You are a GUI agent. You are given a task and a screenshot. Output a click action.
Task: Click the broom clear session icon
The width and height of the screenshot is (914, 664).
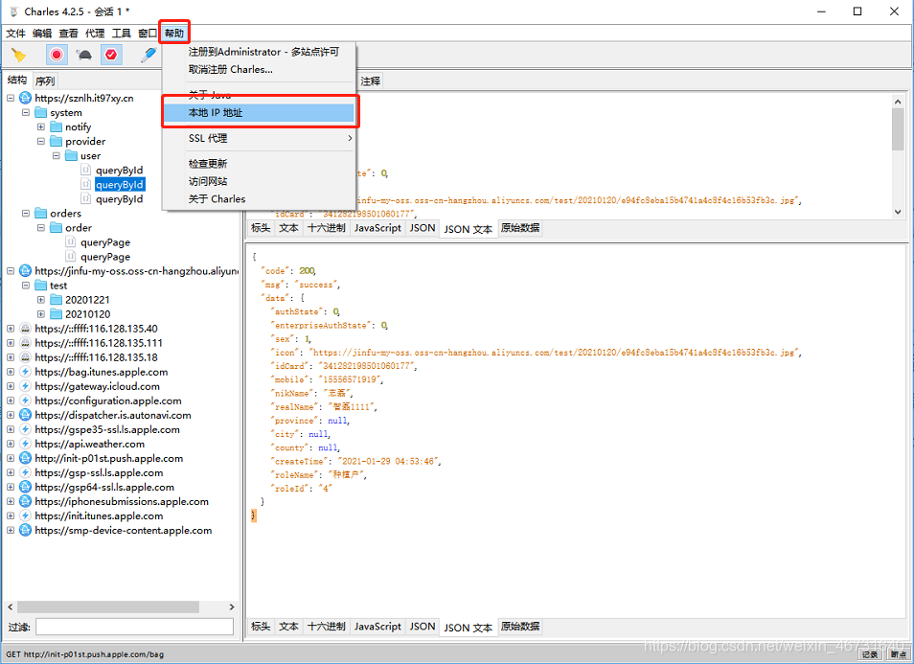pos(18,55)
